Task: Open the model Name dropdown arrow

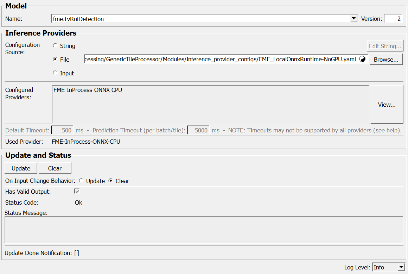Action: [x=354, y=19]
